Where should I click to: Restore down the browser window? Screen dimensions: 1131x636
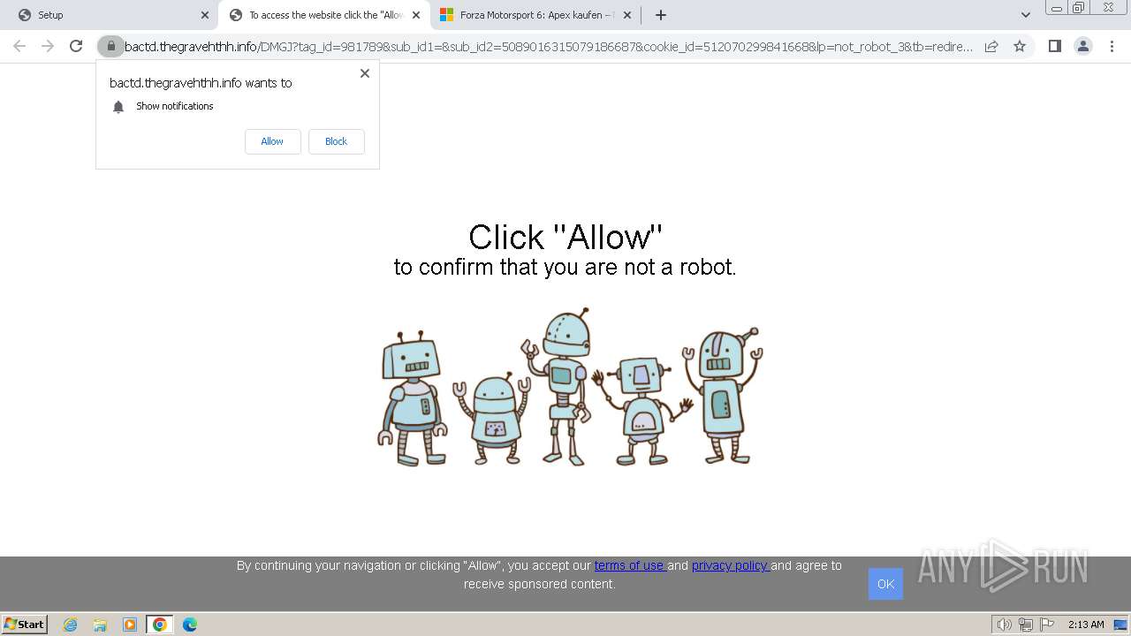(1079, 8)
